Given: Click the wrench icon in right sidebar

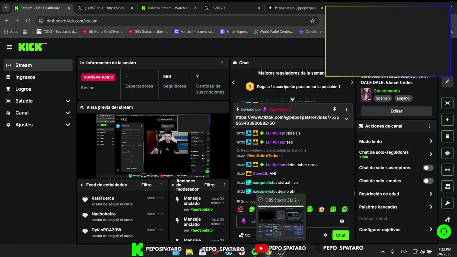Looking at the screenshot, I should pos(447,203).
